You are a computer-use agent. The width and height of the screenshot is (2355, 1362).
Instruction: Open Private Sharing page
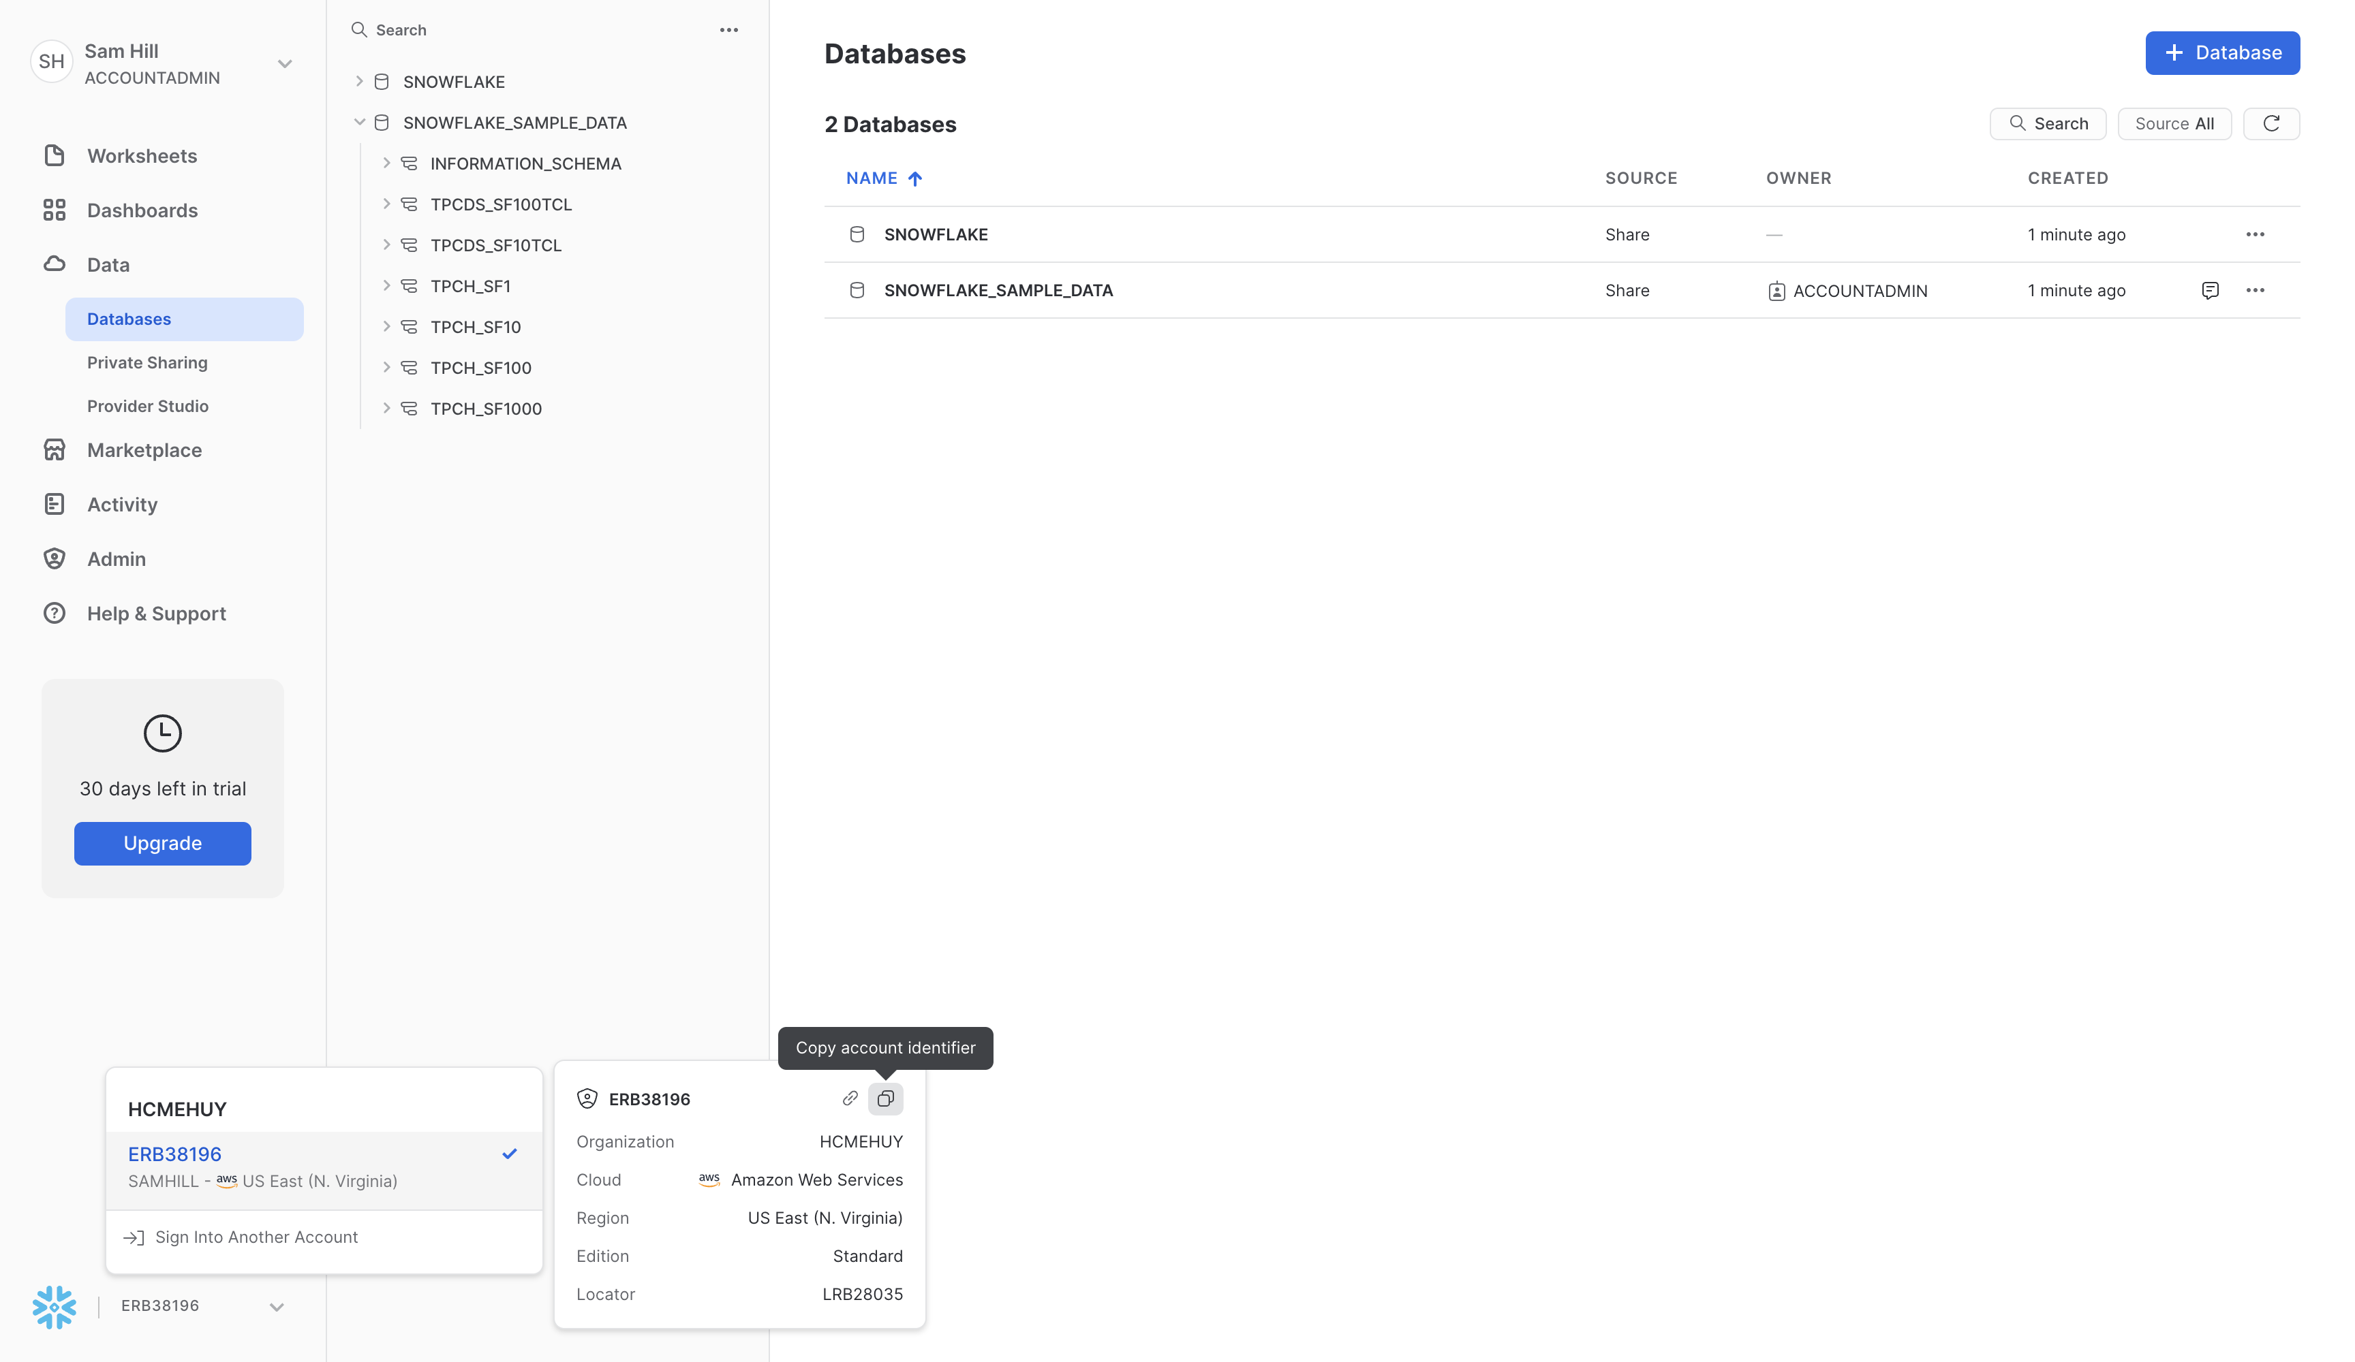click(x=148, y=362)
